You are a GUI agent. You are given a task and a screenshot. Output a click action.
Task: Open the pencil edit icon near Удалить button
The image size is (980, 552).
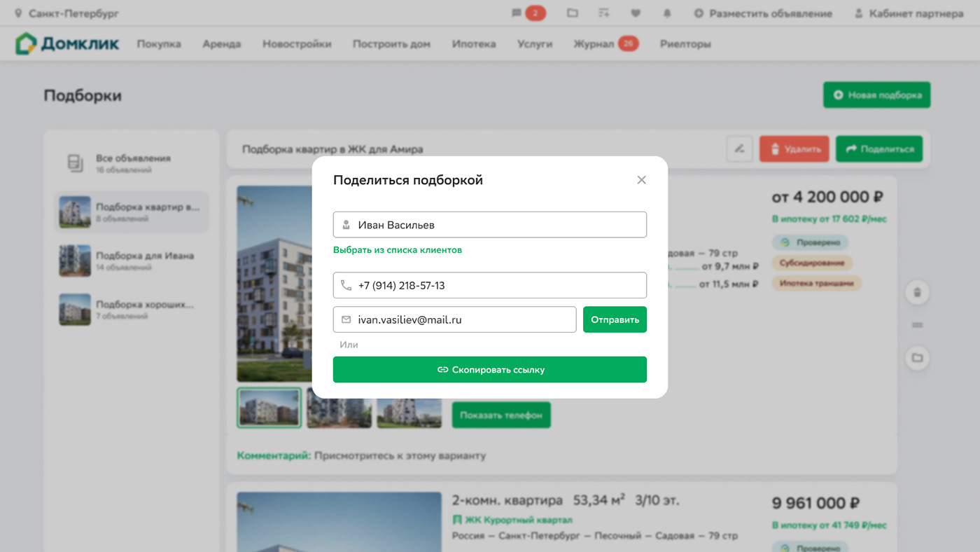740,149
